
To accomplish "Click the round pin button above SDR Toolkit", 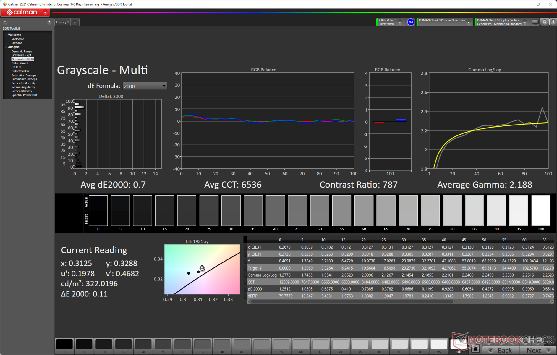I will click(x=5, y=22).
